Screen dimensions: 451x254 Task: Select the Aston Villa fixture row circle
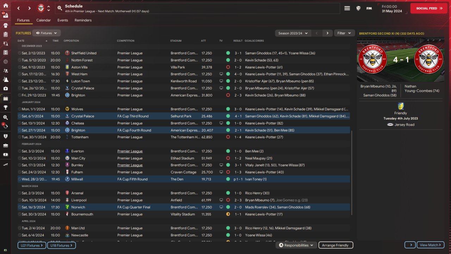coord(20,67)
